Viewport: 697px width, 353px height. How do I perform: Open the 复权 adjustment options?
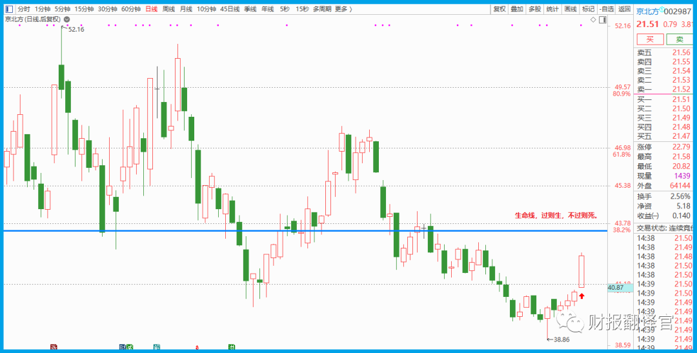point(500,9)
